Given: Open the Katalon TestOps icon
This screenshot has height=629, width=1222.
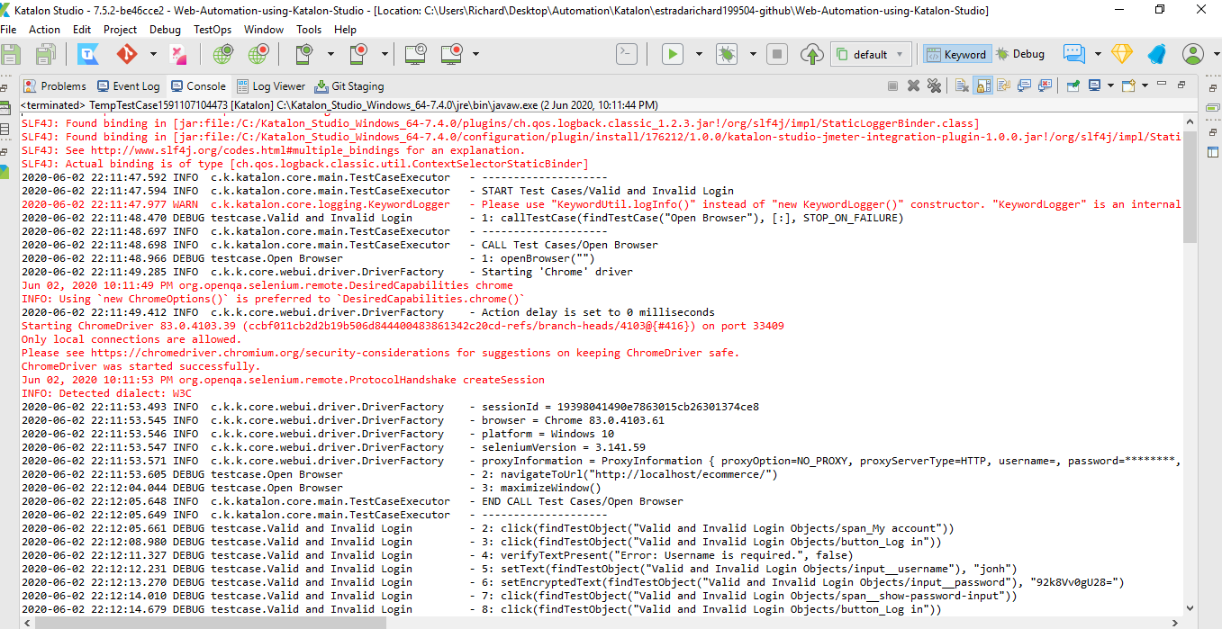Looking at the screenshot, I should pyautogui.click(x=87, y=54).
